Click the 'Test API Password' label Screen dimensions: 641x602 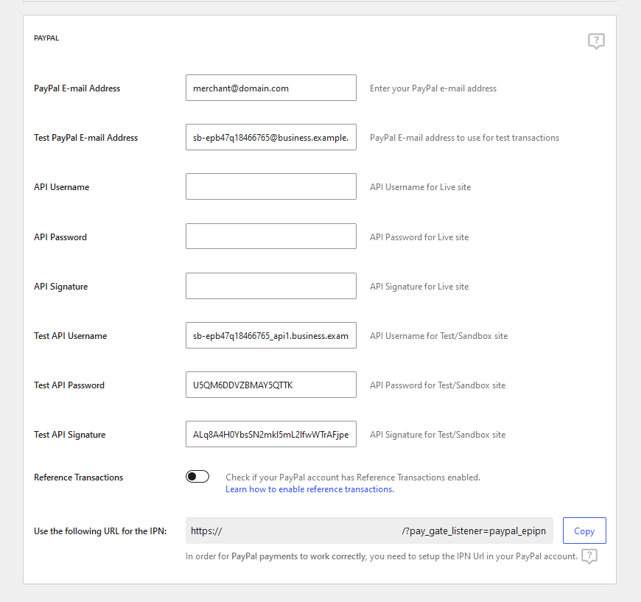coord(69,385)
